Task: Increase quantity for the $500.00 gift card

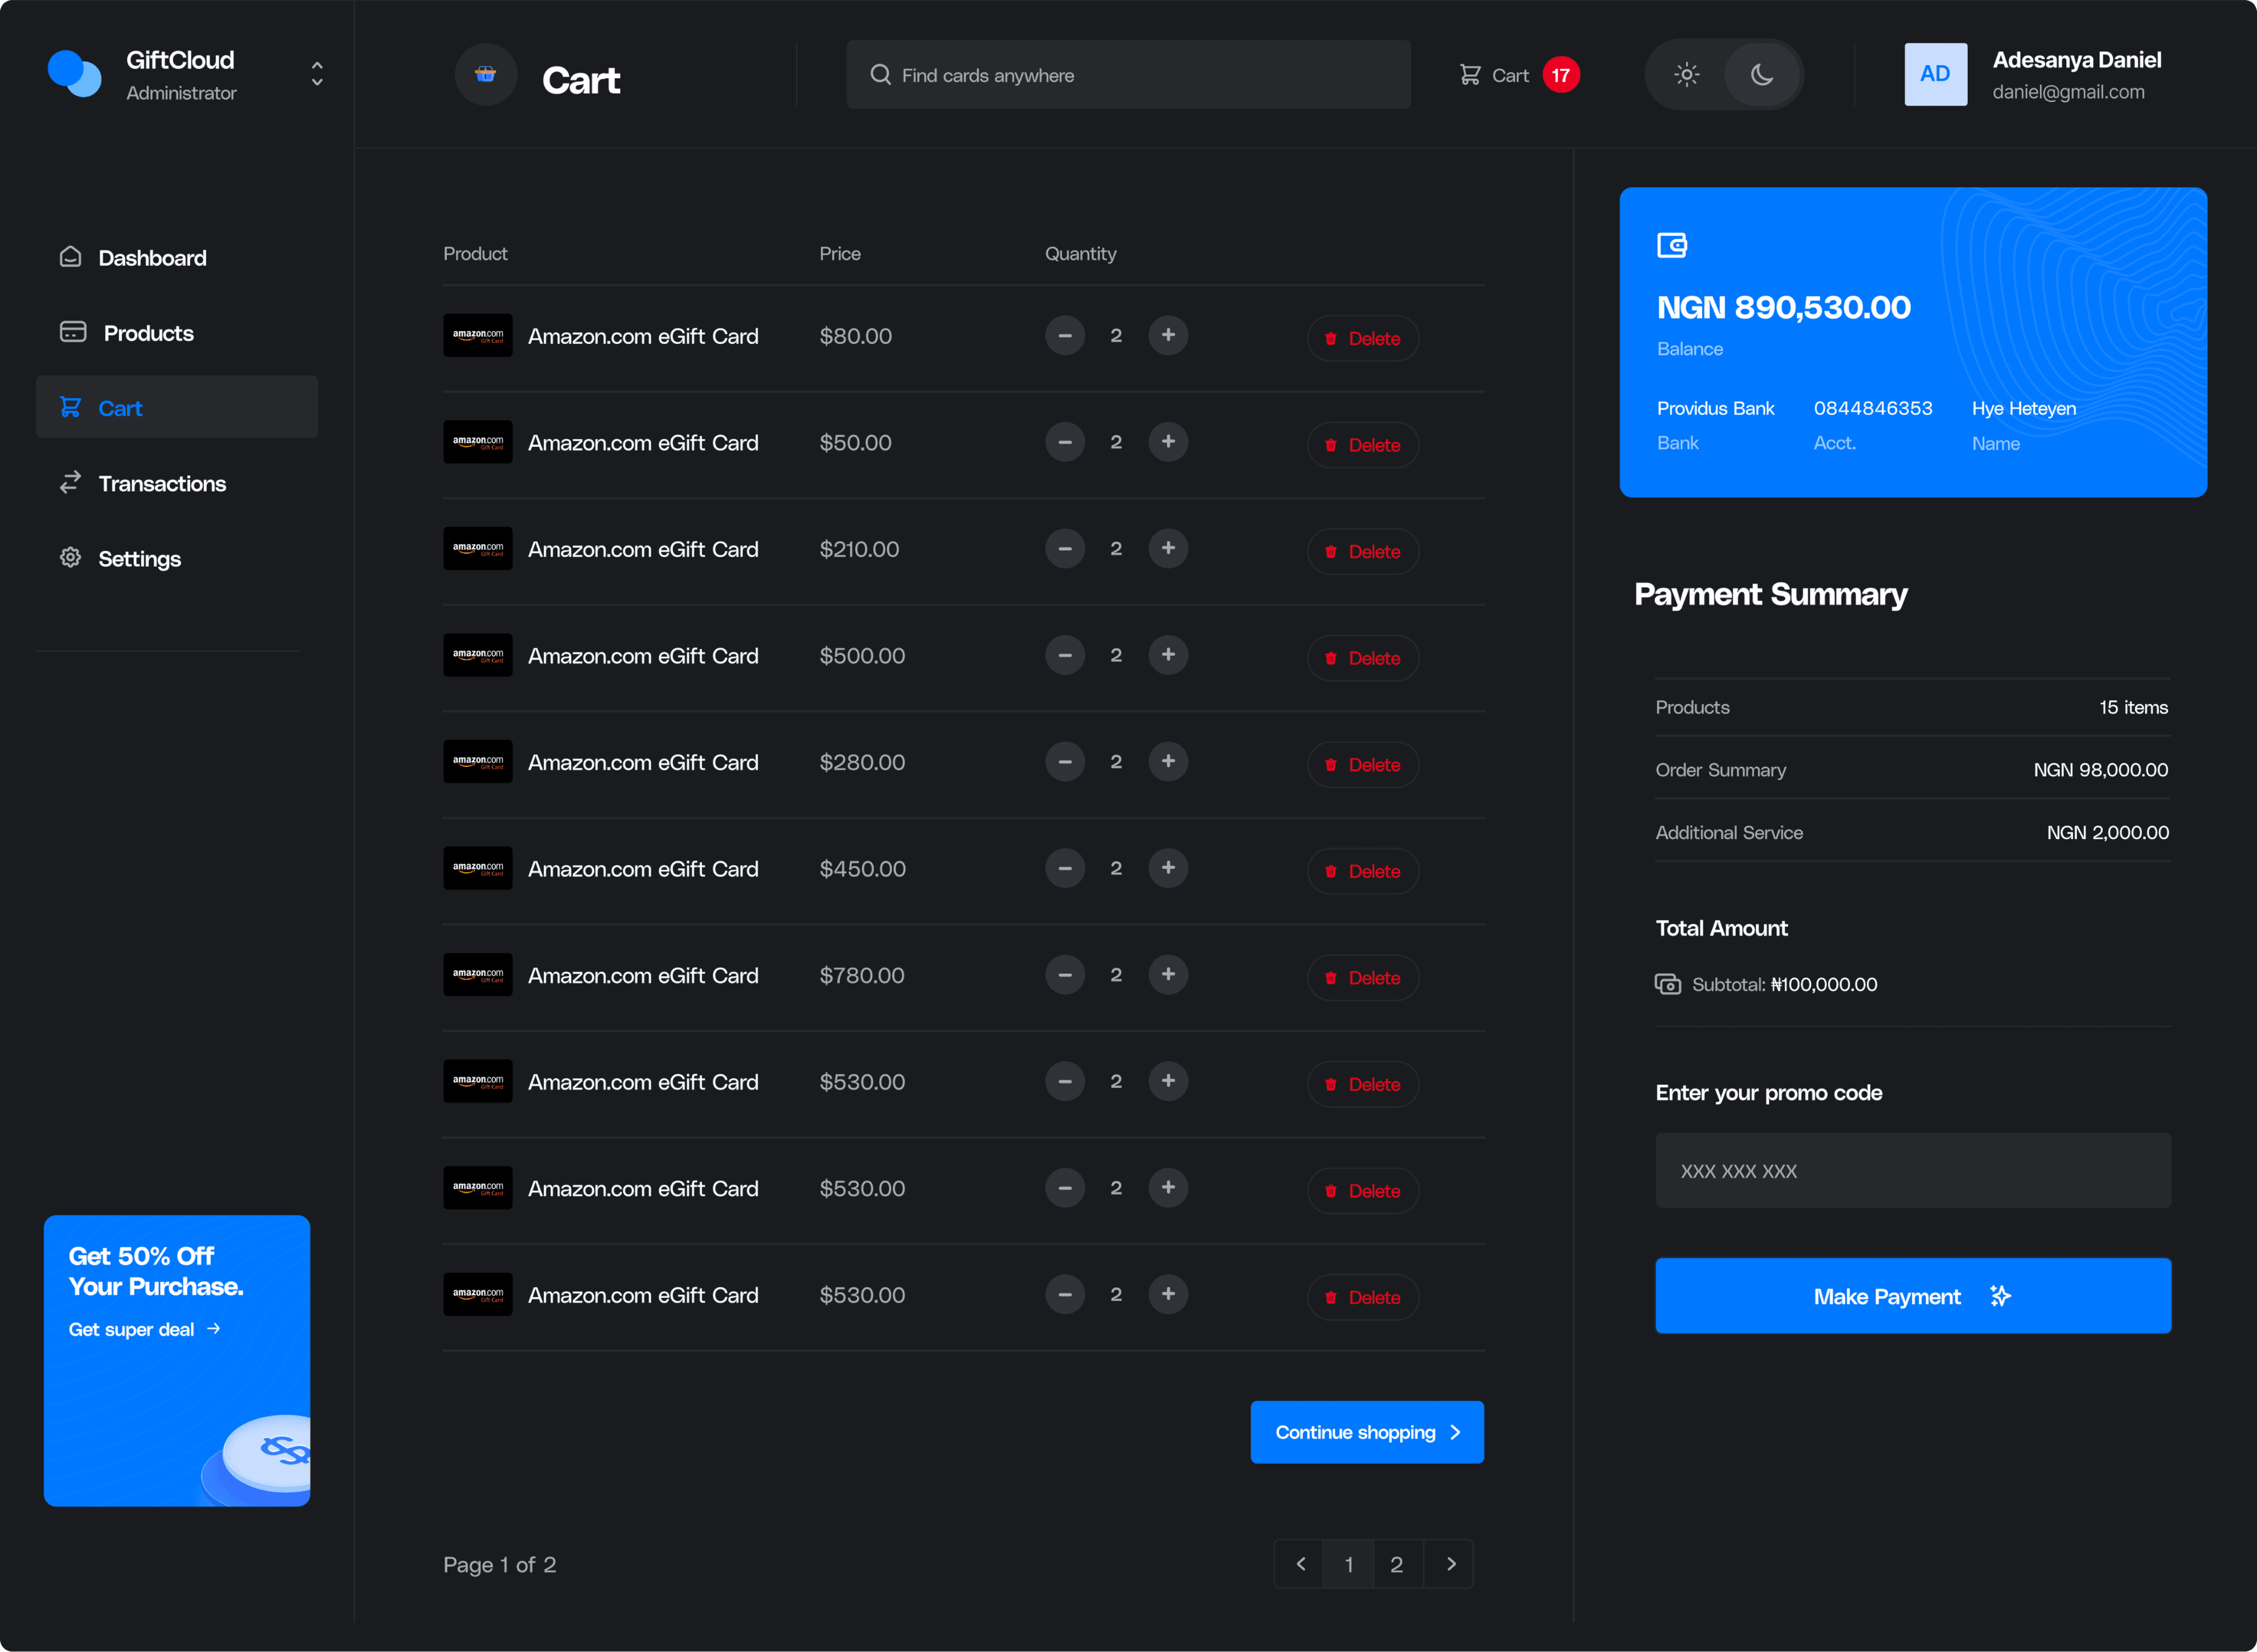Action: (x=1168, y=655)
